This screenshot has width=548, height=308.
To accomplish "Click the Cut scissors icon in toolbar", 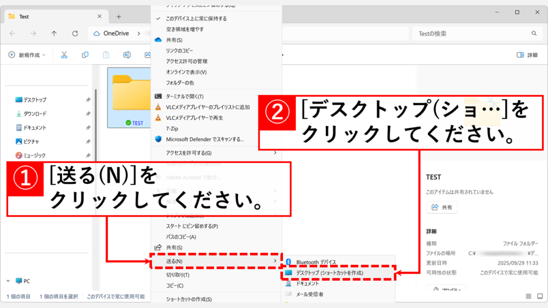I will (64, 55).
